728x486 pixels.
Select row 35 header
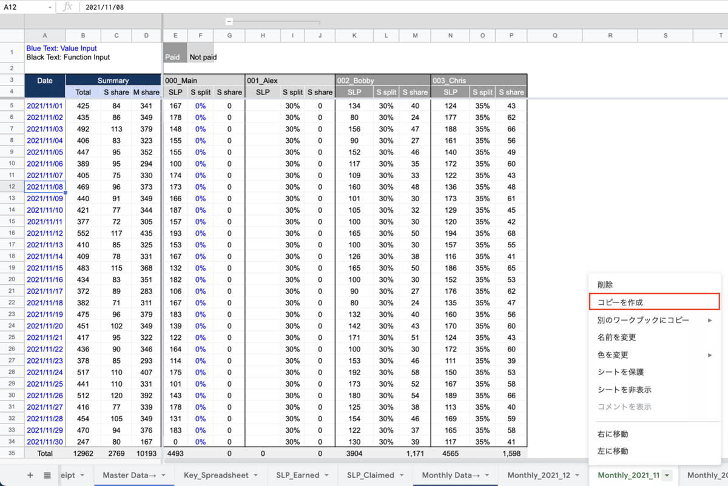12,453
